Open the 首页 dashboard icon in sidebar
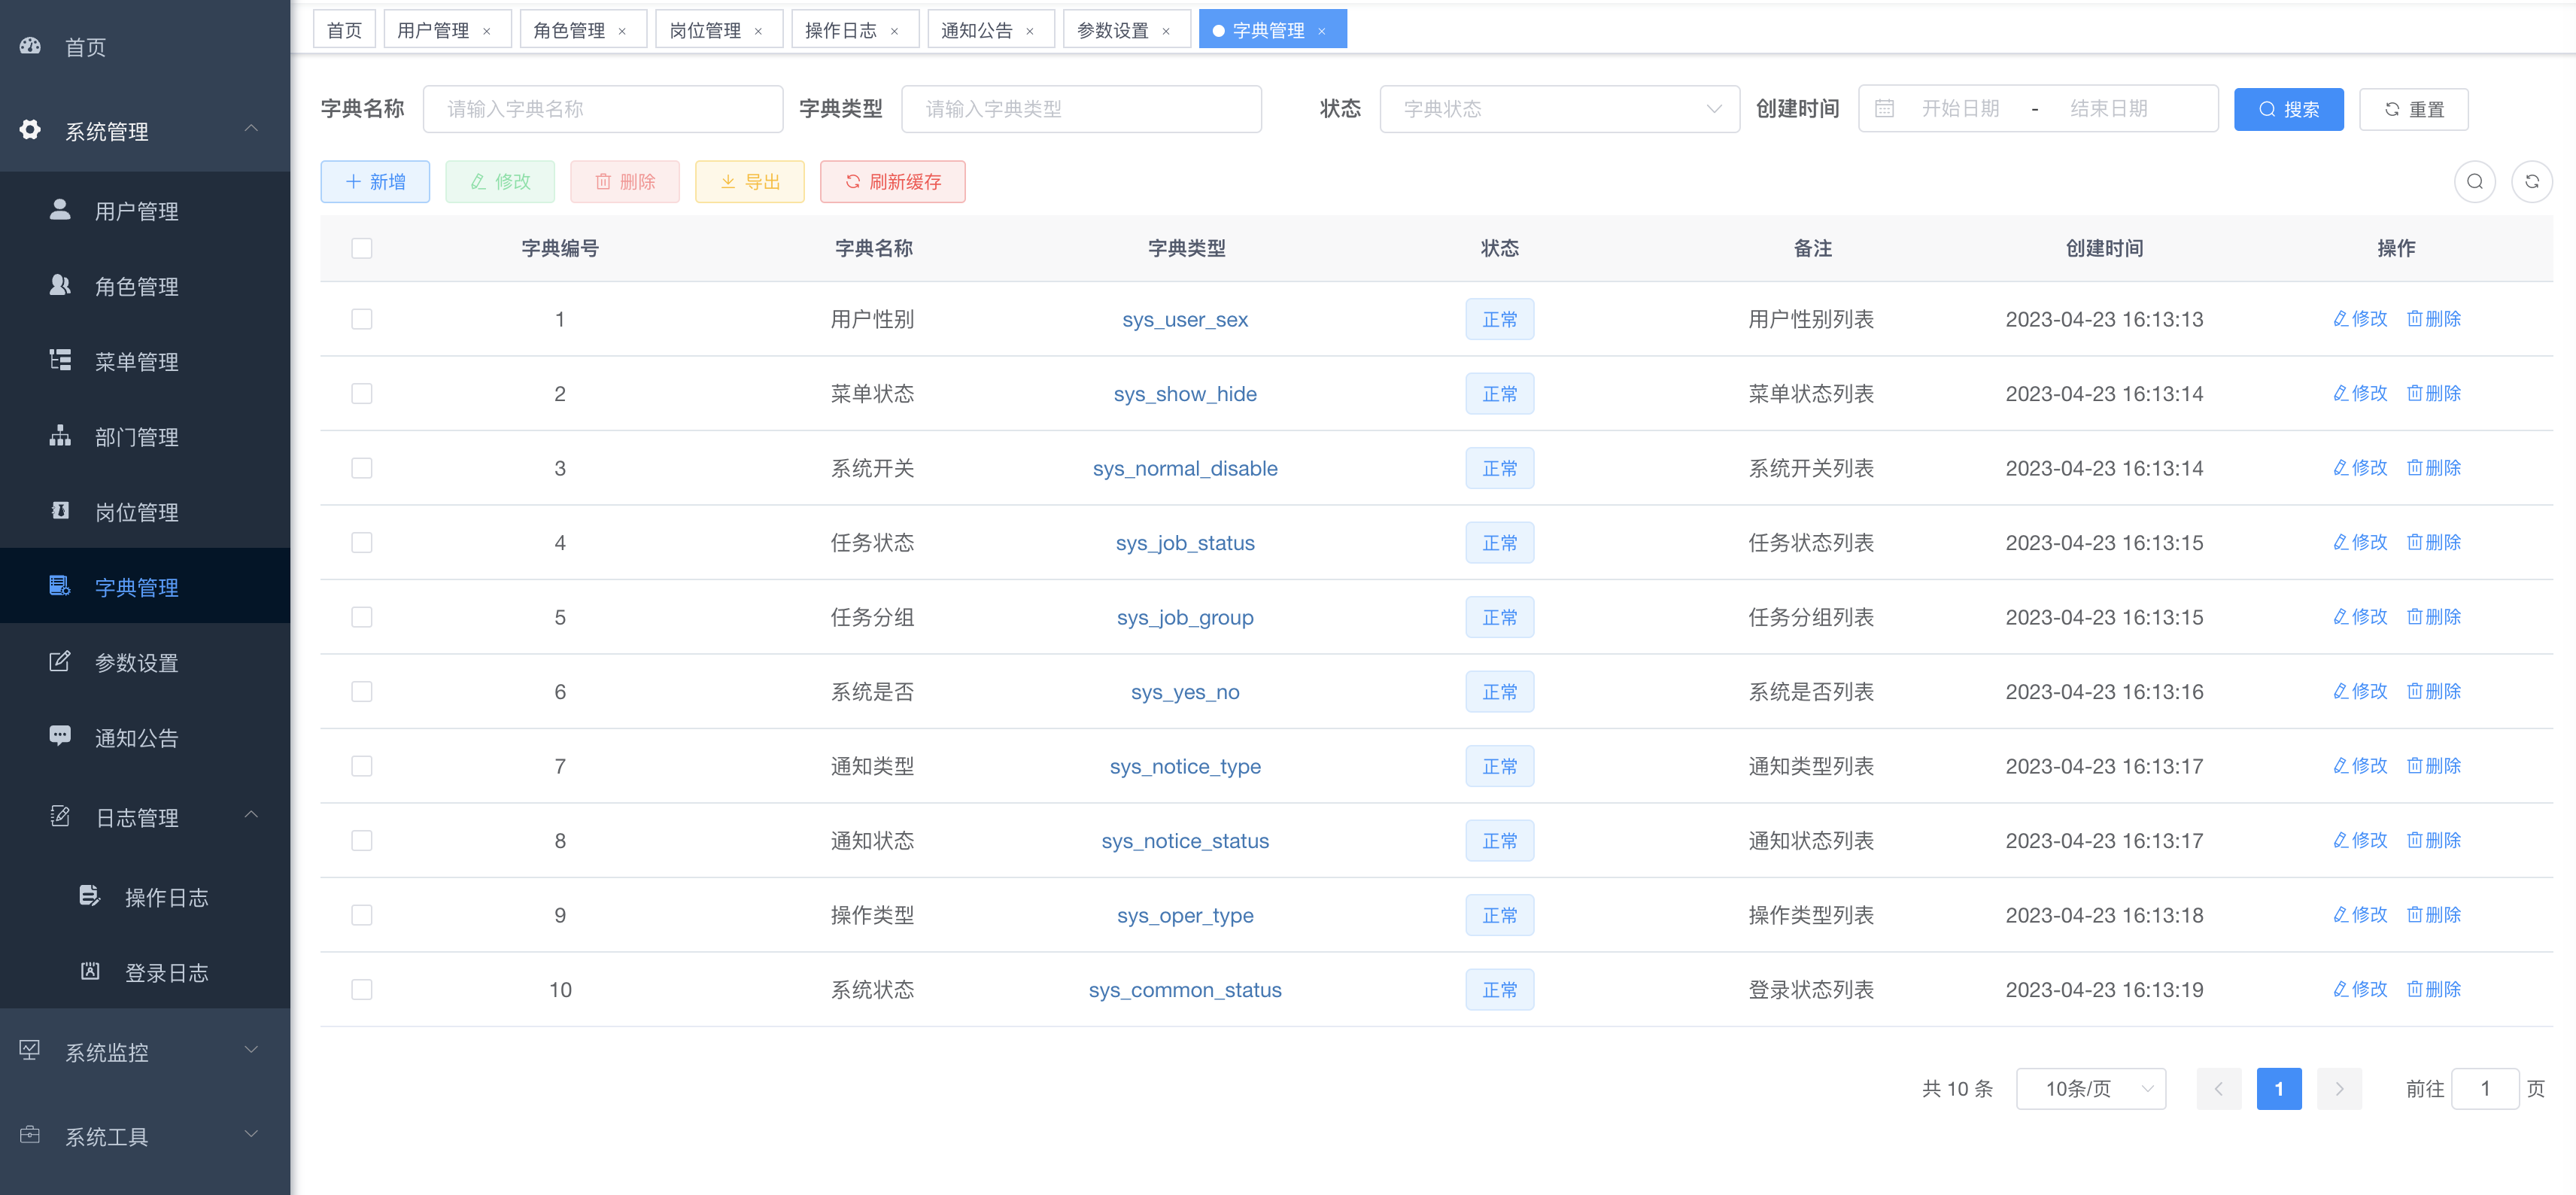Screen dimensions: 2576x1195 tap(30, 46)
